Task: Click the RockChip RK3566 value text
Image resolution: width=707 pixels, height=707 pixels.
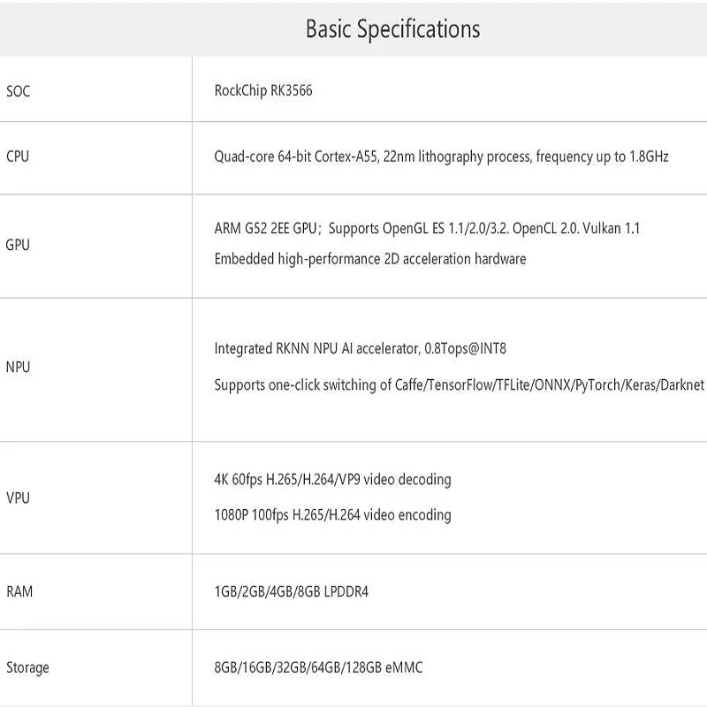Action: click(262, 90)
